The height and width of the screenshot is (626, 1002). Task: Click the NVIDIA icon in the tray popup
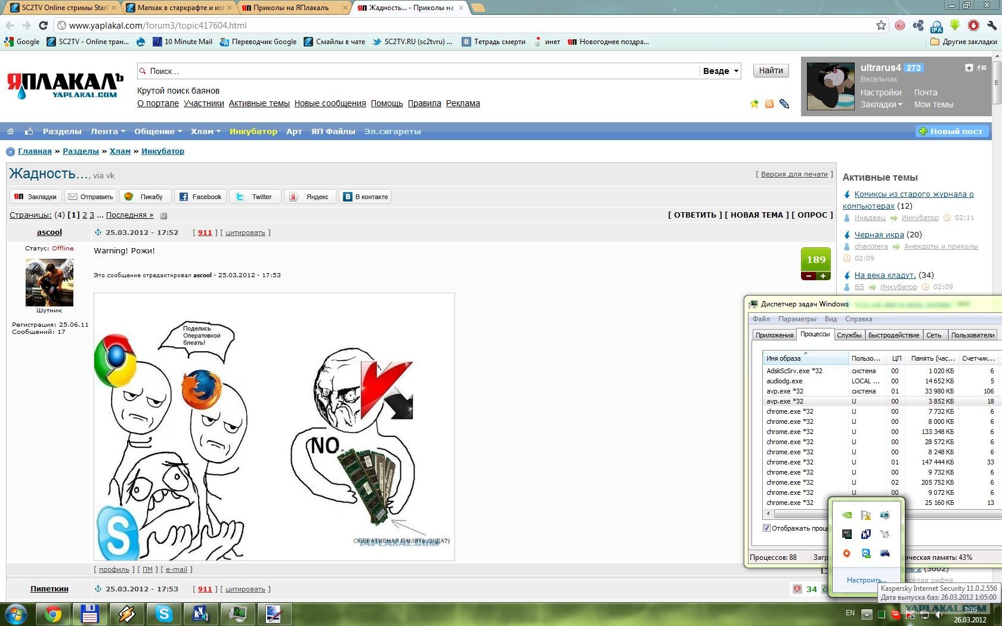(x=847, y=515)
